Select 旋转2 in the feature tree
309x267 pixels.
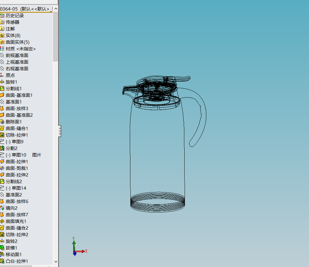coord(11,241)
